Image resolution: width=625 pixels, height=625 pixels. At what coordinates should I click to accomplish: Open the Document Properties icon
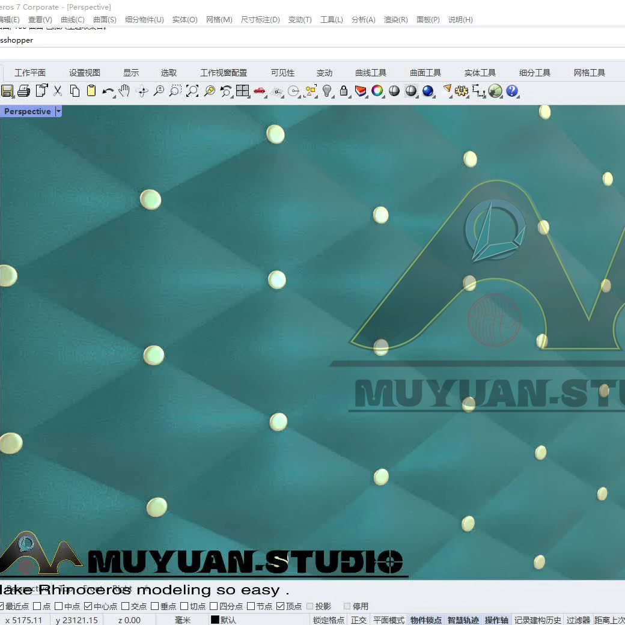point(41,91)
